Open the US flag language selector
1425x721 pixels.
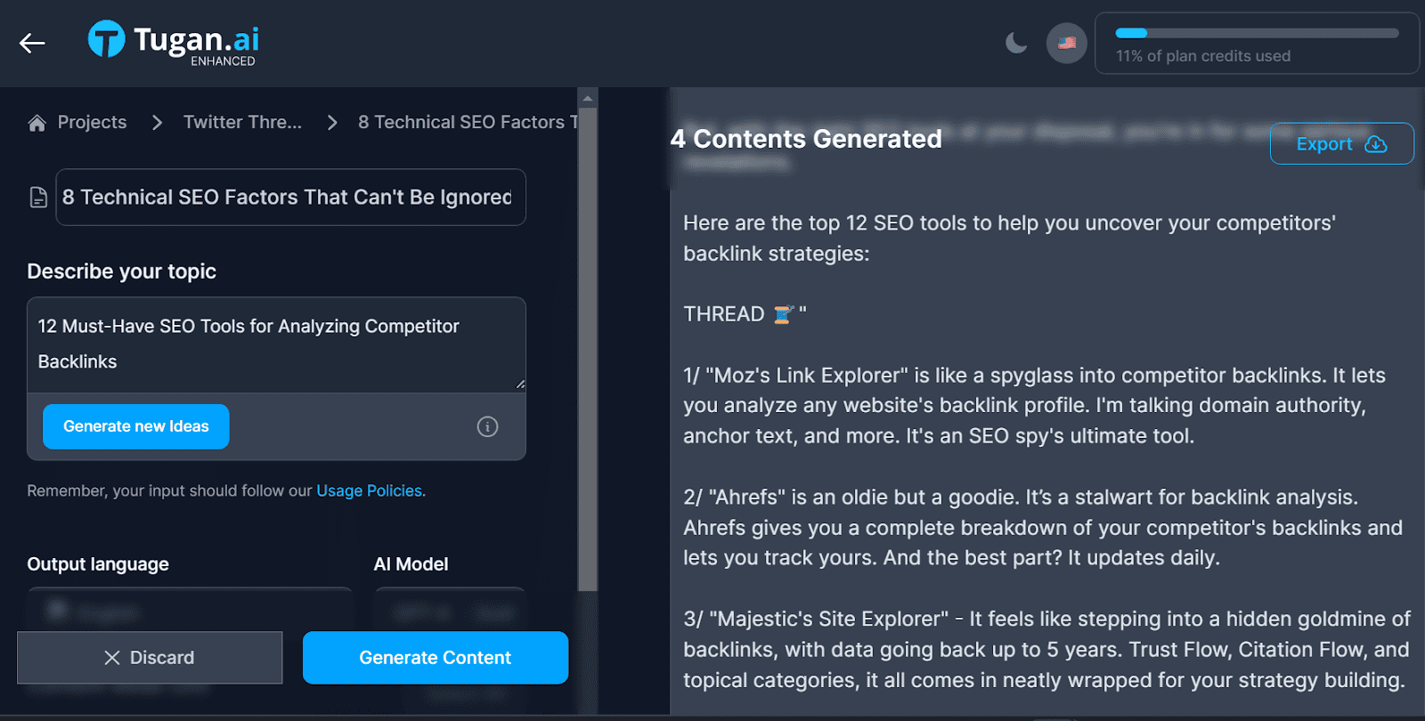click(x=1066, y=43)
